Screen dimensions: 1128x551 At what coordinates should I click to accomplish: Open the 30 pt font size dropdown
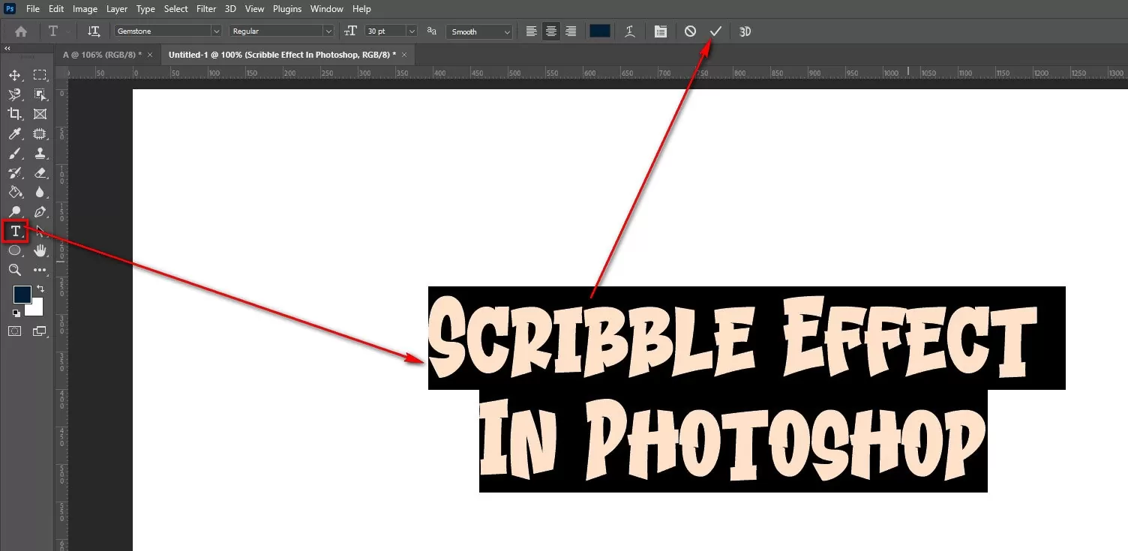point(411,31)
